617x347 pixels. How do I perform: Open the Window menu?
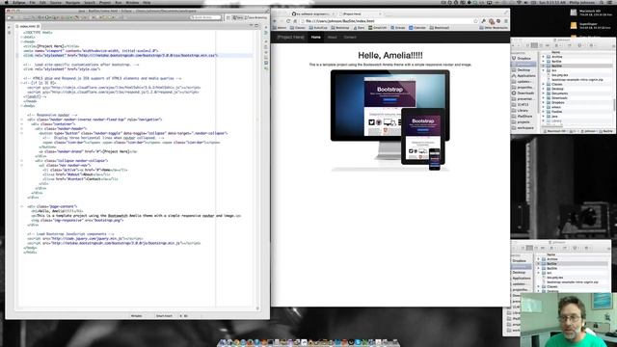pyautogui.click(x=132, y=2)
